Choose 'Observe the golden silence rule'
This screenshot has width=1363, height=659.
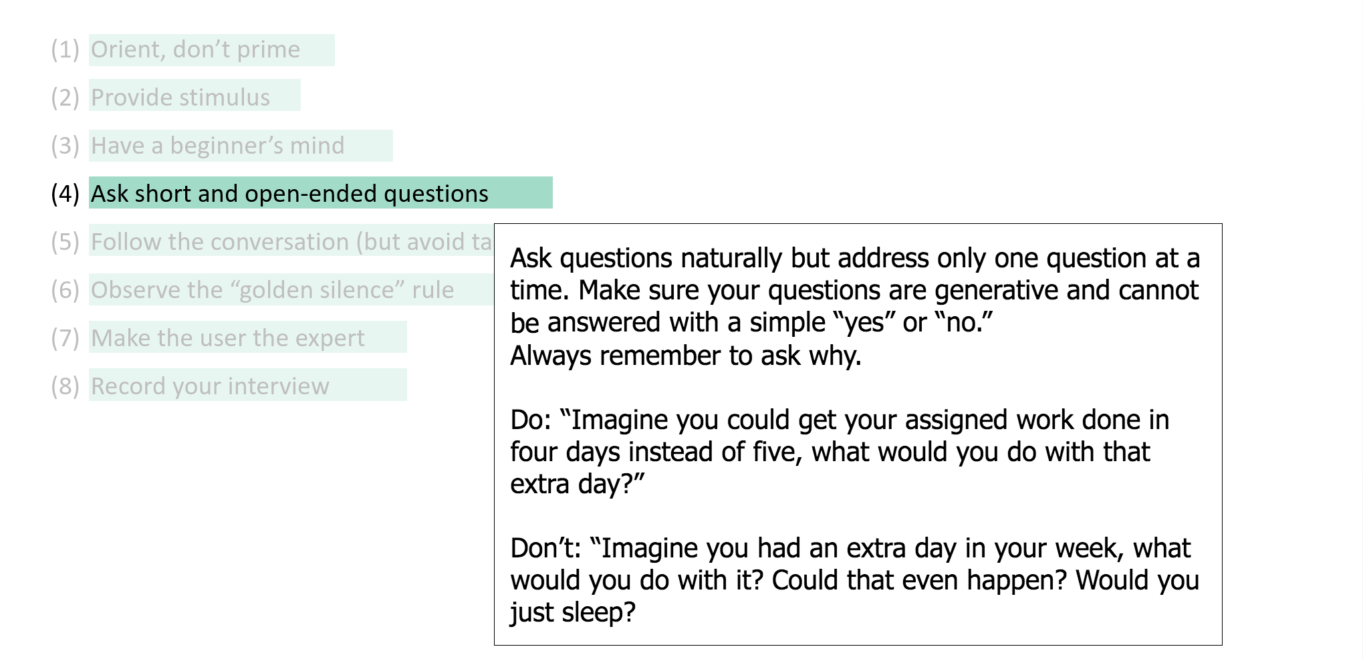291,289
